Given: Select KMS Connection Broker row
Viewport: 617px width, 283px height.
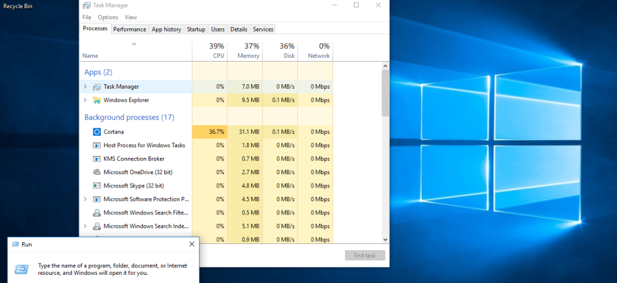Looking at the screenshot, I should 207,158.
